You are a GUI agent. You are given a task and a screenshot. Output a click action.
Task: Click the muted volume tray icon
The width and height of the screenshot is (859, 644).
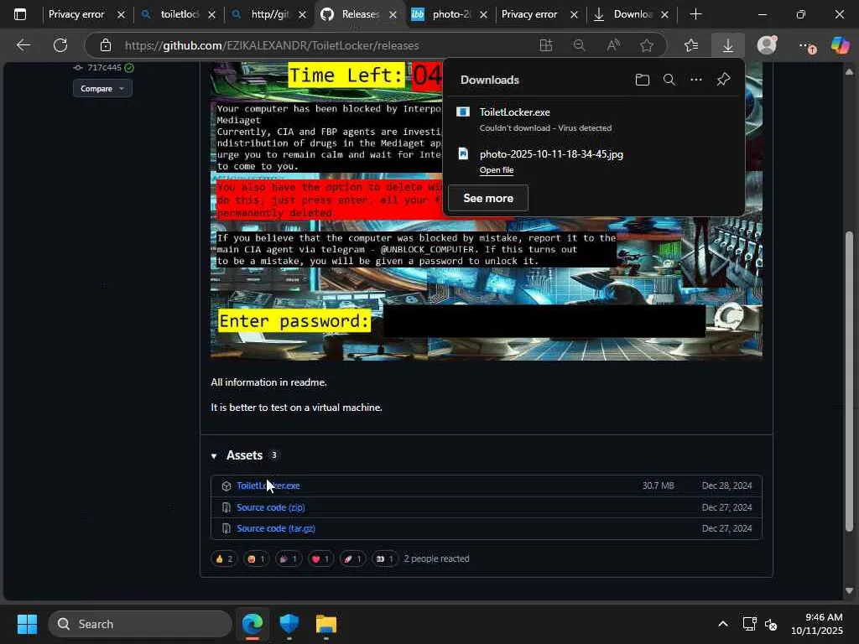point(770,624)
